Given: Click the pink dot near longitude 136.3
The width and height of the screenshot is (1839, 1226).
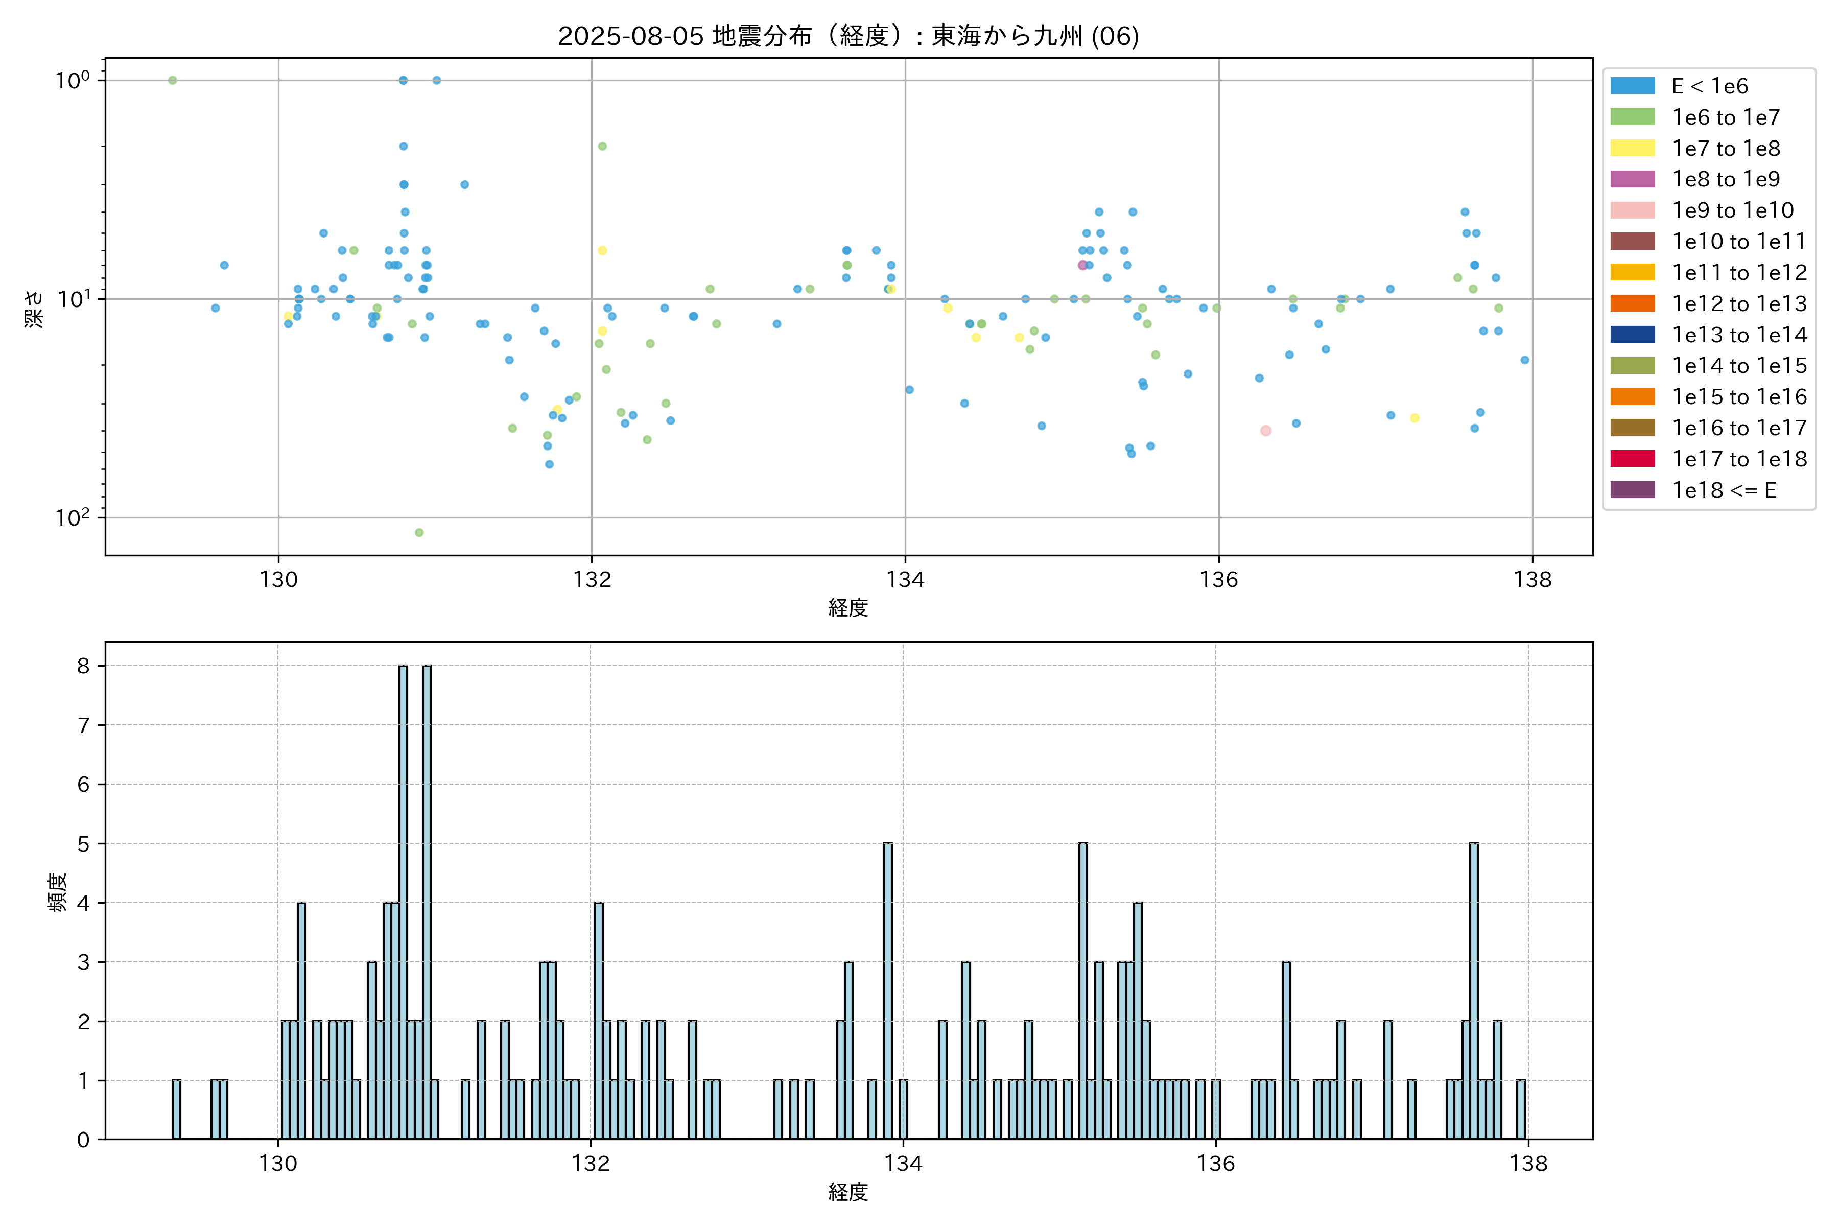Looking at the screenshot, I should point(1266,431).
